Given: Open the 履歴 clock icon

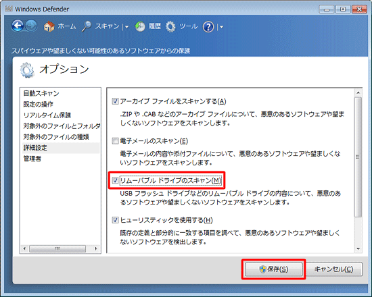Looking at the screenshot, I should [x=140, y=26].
